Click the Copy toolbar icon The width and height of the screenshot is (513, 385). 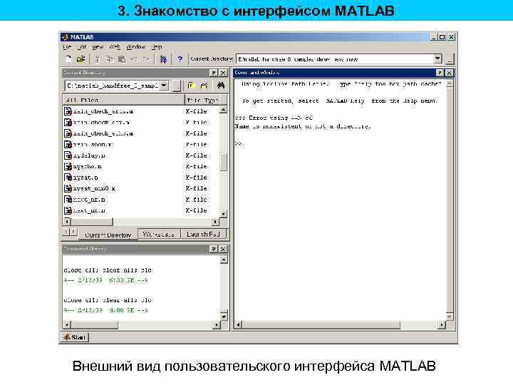(x=109, y=59)
